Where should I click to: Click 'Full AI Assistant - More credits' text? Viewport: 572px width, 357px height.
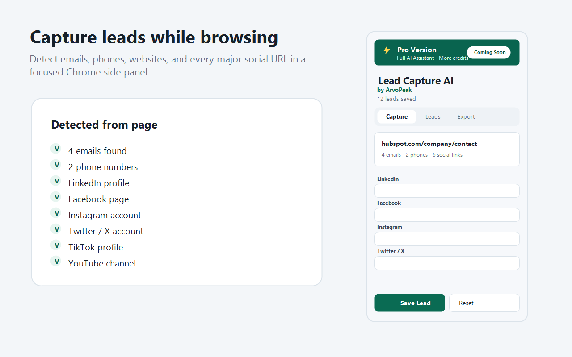click(433, 58)
